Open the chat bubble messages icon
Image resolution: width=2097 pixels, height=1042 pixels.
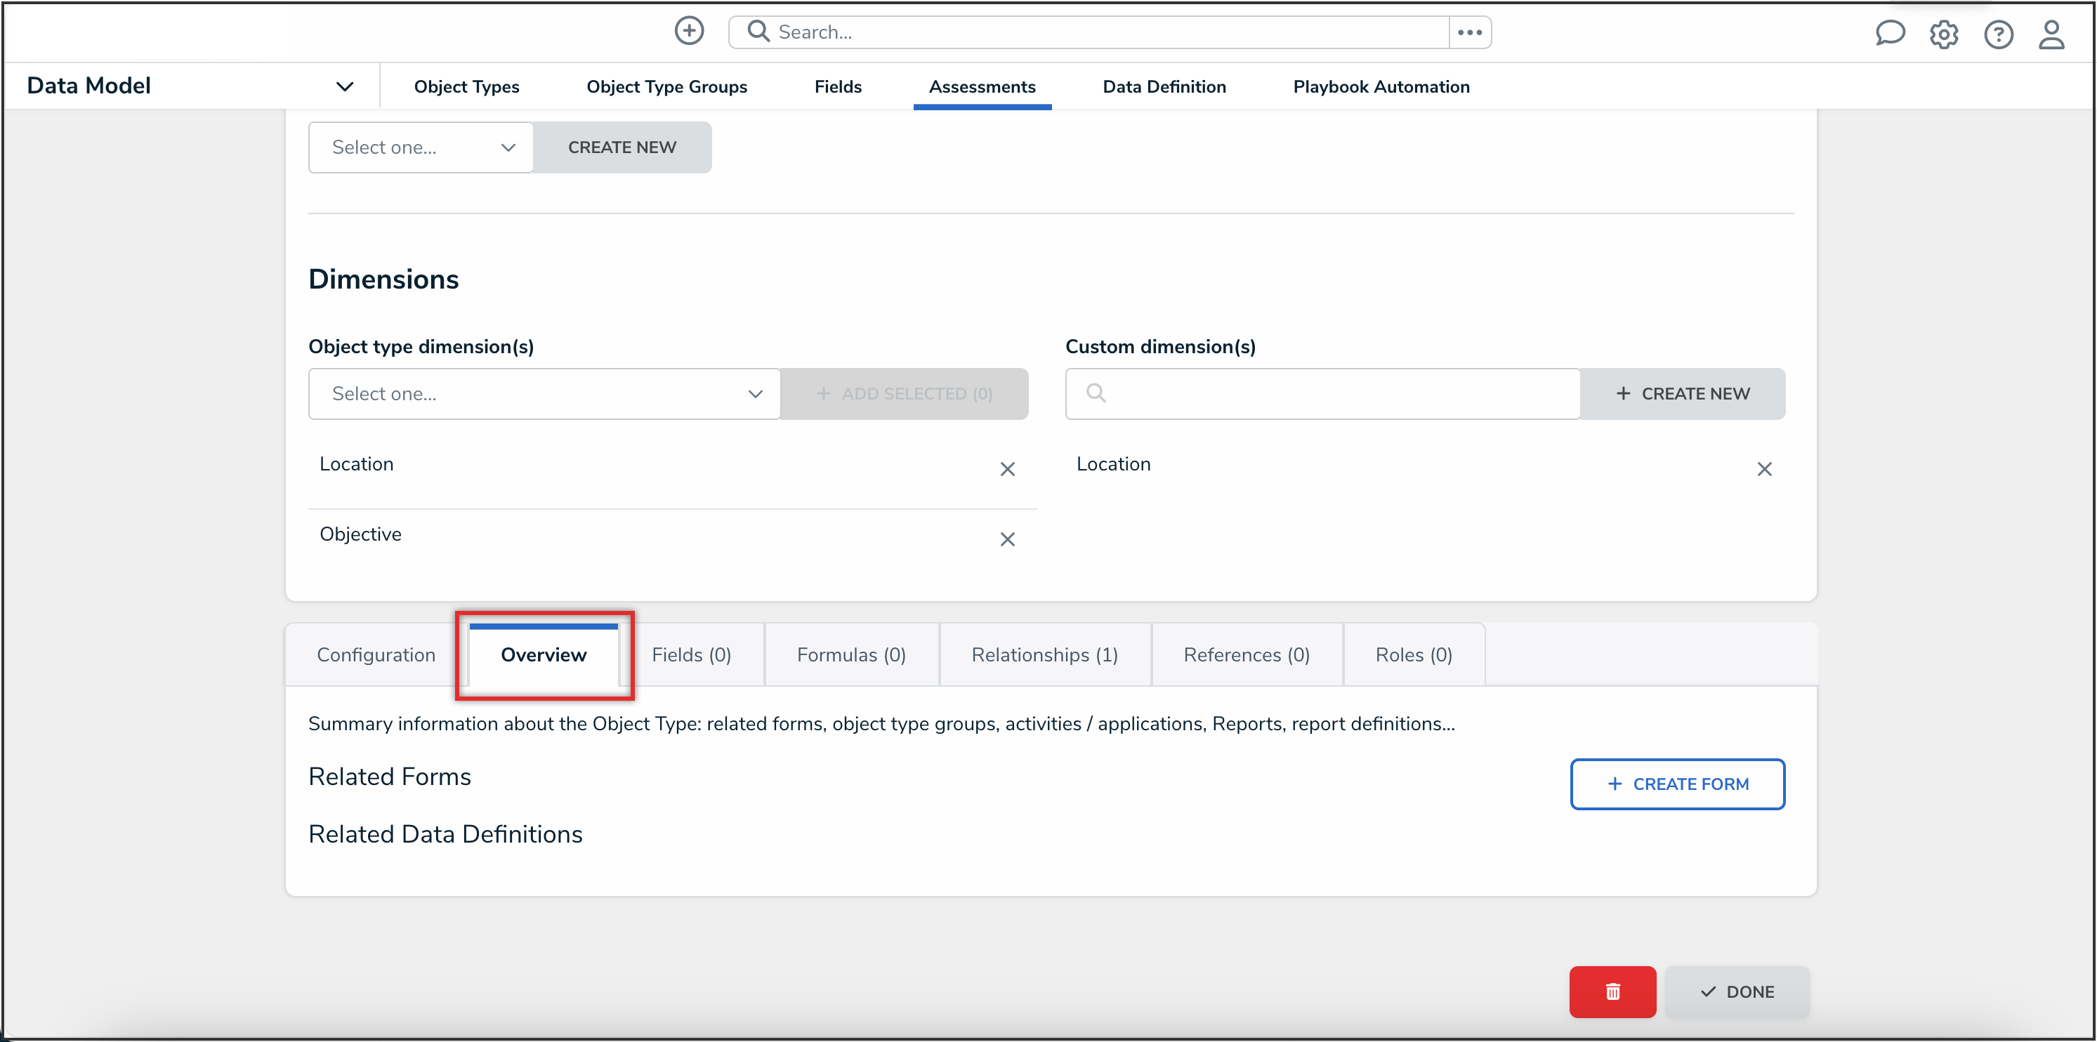pyautogui.click(x=1889, y=34)
